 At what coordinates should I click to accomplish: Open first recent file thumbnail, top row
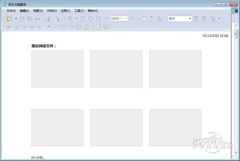(57, 69)
